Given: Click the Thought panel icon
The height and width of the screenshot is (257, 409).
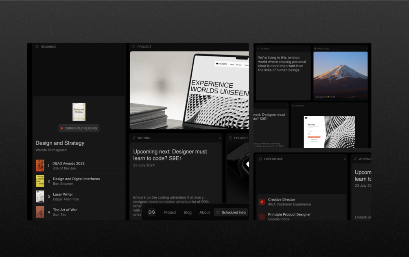Looking at the screenshot, I should coord(258,49).
